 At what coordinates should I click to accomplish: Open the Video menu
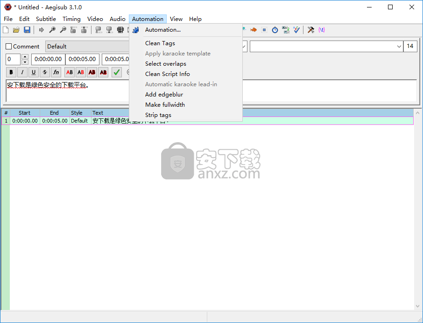click(95, 19)
